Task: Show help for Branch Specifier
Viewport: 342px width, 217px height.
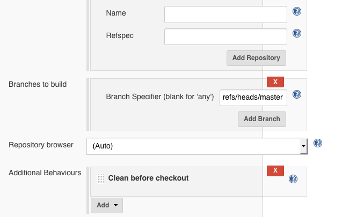Action: tap(296, 95)
